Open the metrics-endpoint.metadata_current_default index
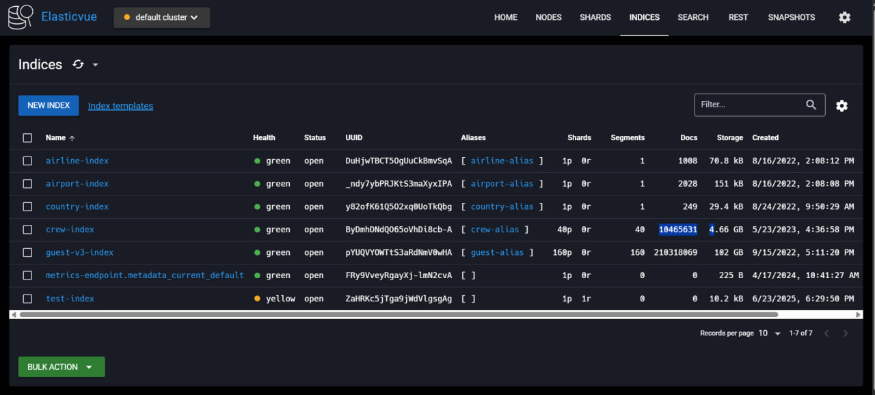Viewport: 875px width, 395px height. [145, 275]
